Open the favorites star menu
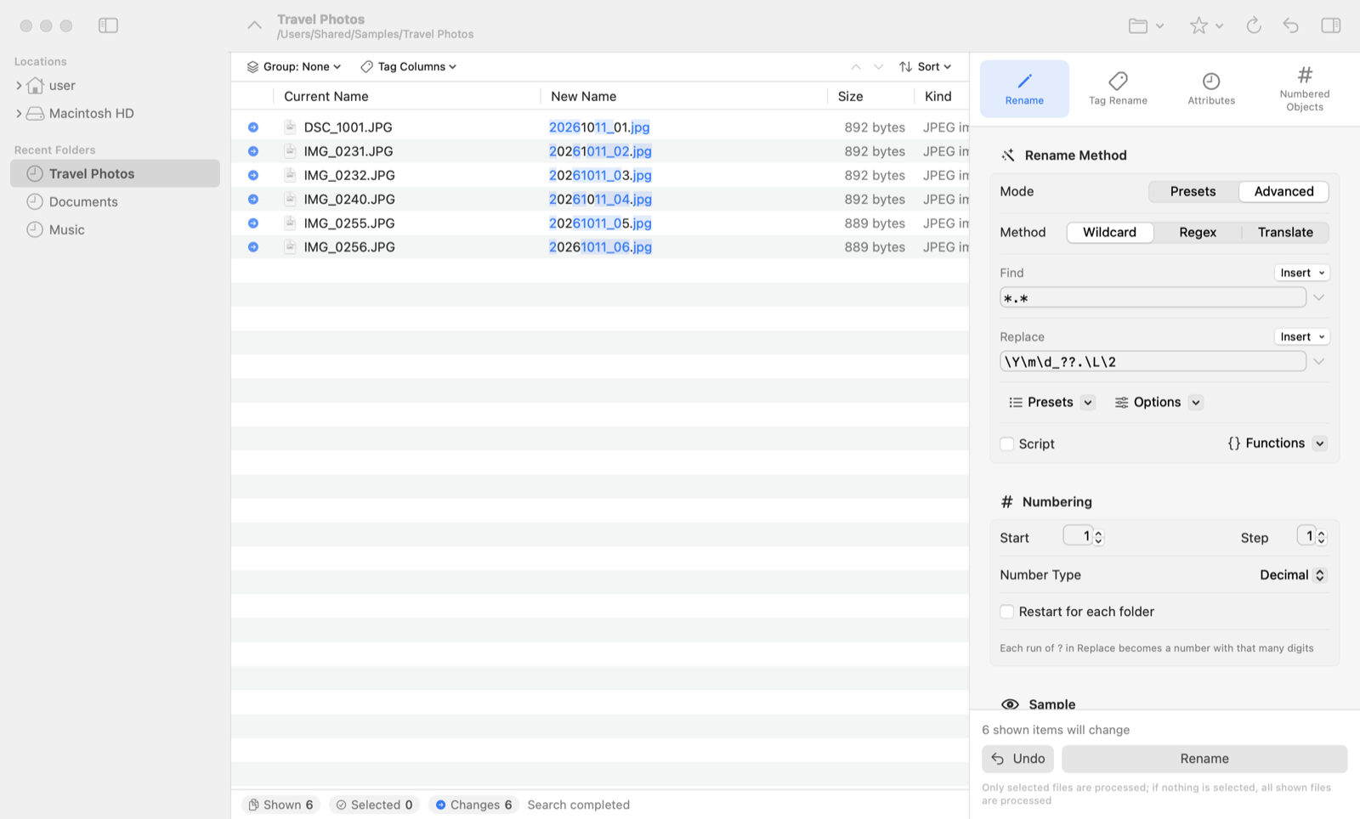This screenshot has height=819, width=1360. (1205, 25)
